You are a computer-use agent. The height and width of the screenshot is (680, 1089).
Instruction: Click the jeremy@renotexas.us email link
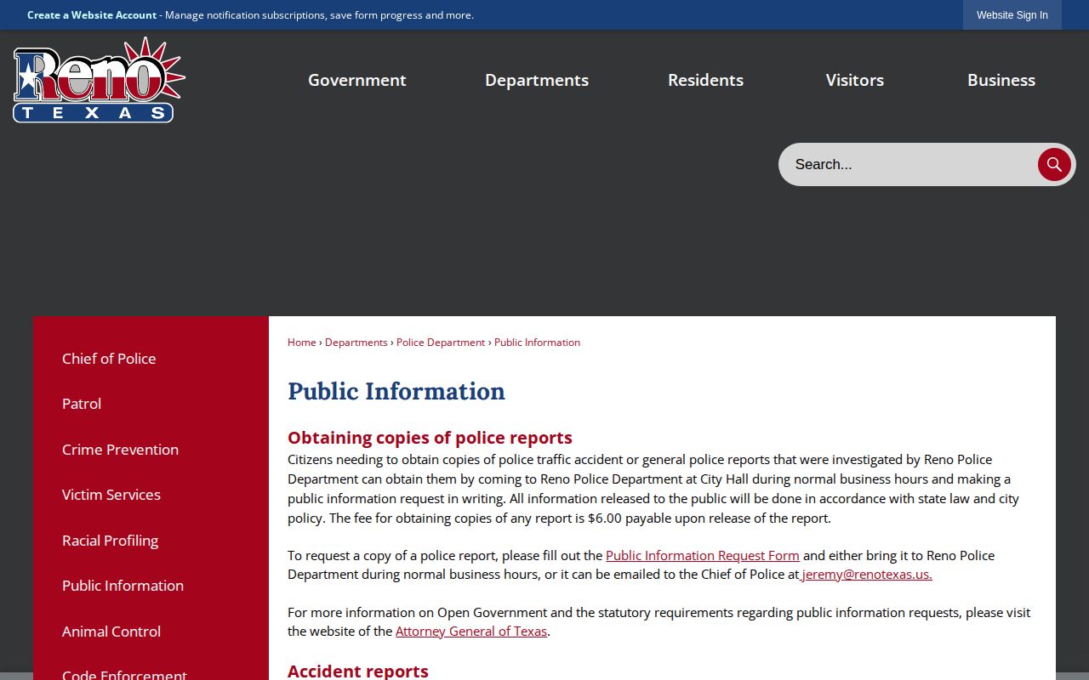pos(866,575)
